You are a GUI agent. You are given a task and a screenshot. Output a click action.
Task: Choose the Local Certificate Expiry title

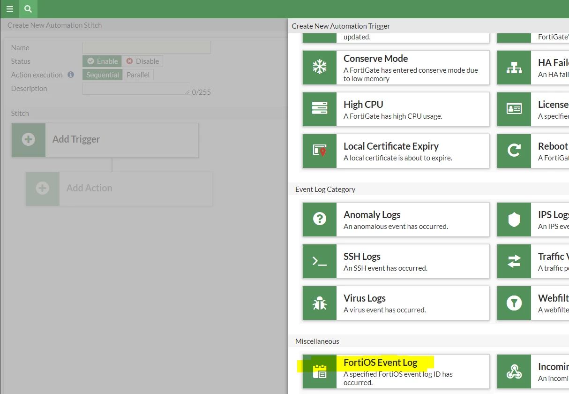(391, 146)
